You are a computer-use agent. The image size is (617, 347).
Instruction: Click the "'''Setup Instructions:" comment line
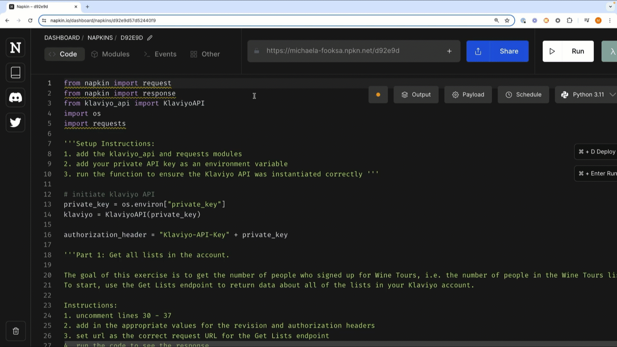(x=109, y=144)
